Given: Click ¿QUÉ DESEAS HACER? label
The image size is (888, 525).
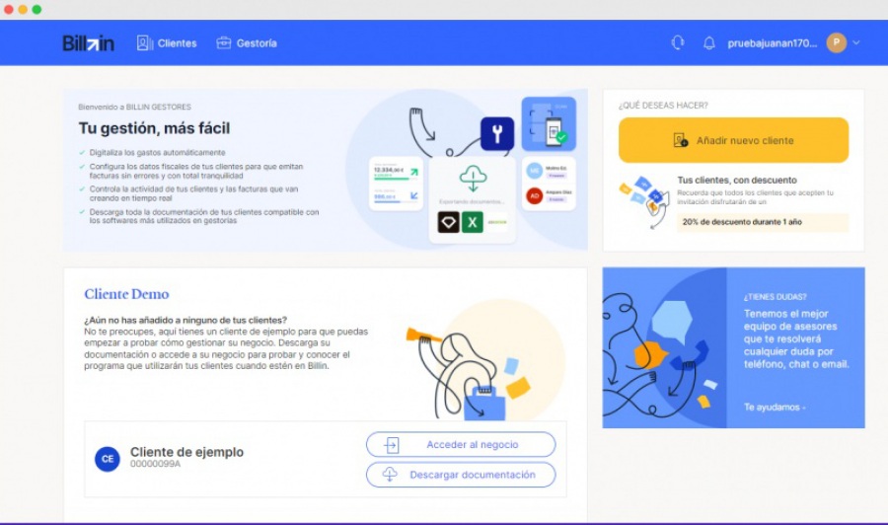Looking at the screenshot, I should (663, 106).
